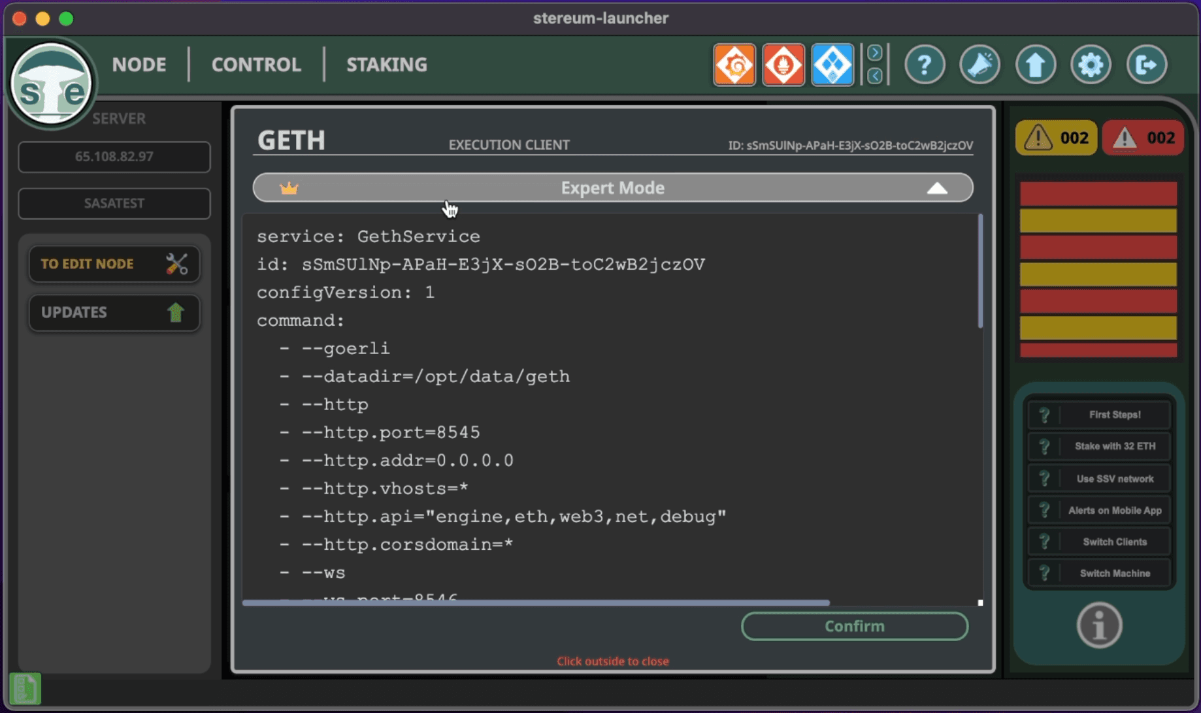Click the macOS yellow minimize button

42,18
